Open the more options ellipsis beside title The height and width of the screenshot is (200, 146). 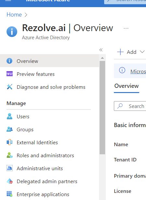tap(126, 28)
